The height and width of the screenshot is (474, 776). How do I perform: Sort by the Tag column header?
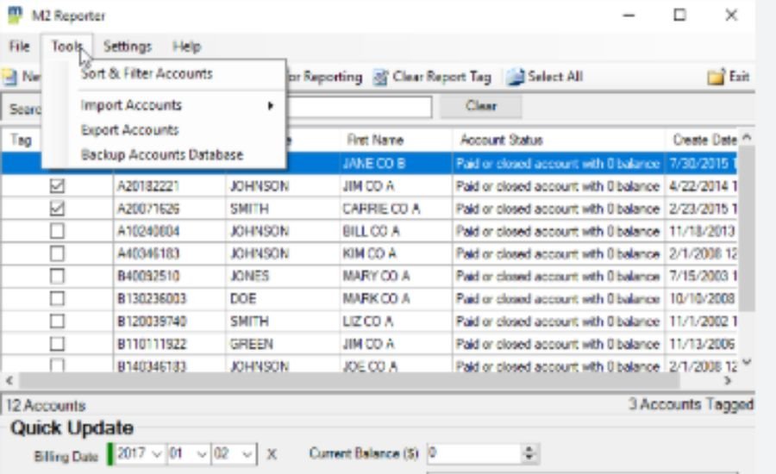[x=22, y=140]
